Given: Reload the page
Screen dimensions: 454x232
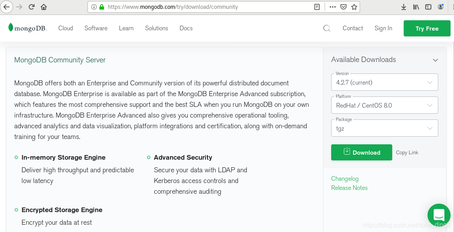Looking at the screenshot, I should tap(31, 7).
